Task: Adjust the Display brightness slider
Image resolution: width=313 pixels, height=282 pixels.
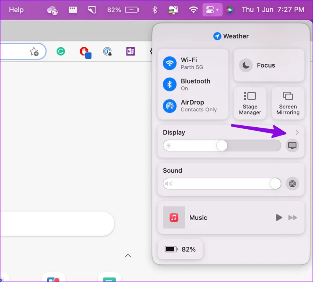Action: pos(222,145)
